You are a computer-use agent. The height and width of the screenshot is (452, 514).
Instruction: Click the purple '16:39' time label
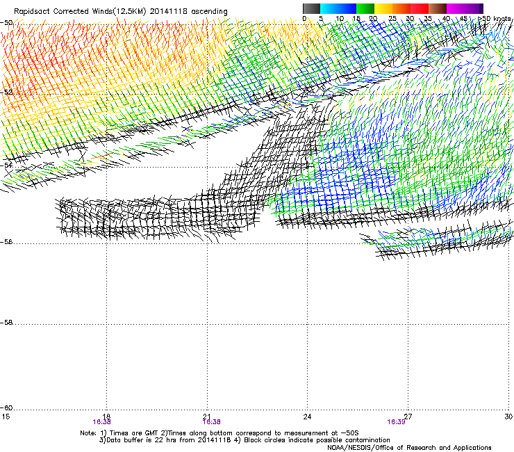click(x=396, y=422)
